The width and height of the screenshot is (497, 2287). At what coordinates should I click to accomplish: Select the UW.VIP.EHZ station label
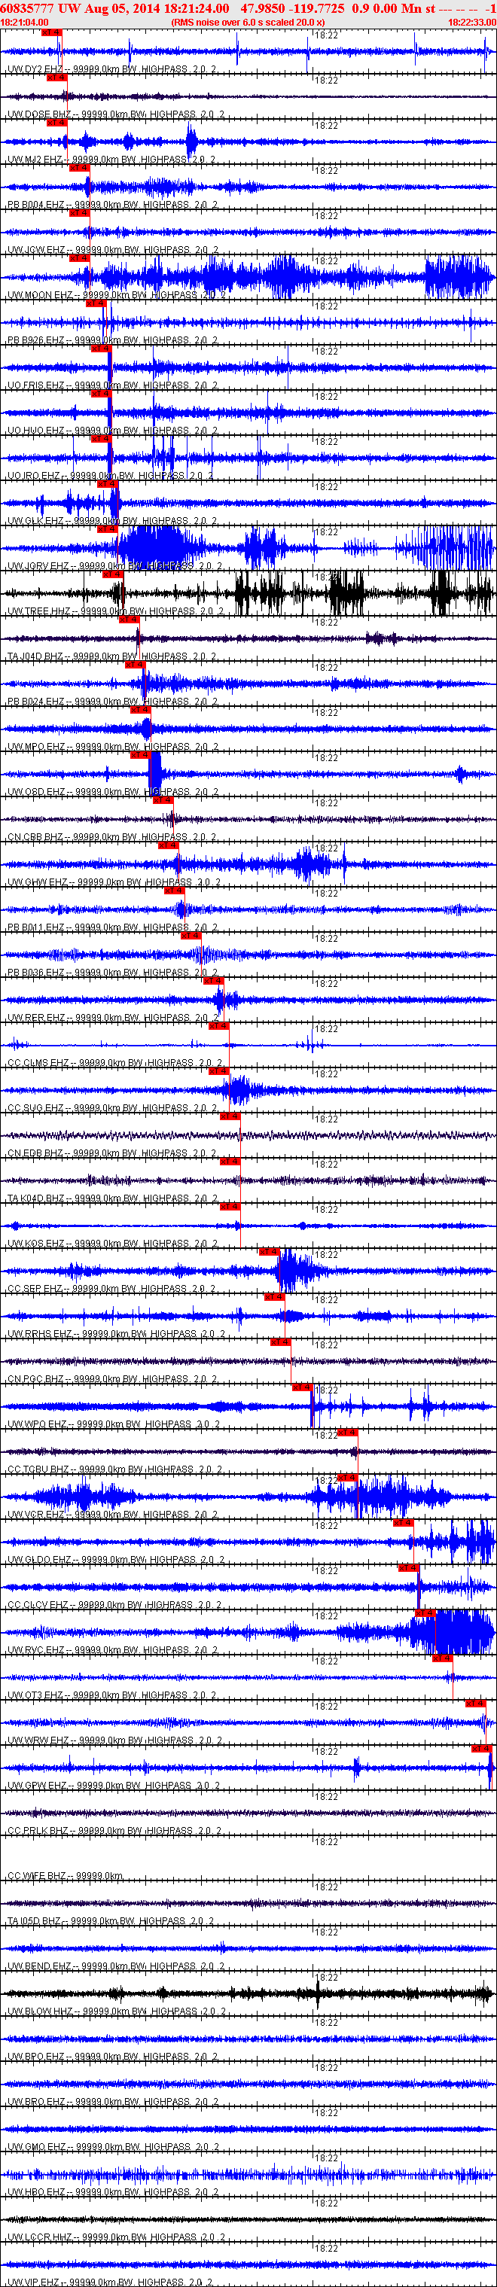coord(34,2282)
